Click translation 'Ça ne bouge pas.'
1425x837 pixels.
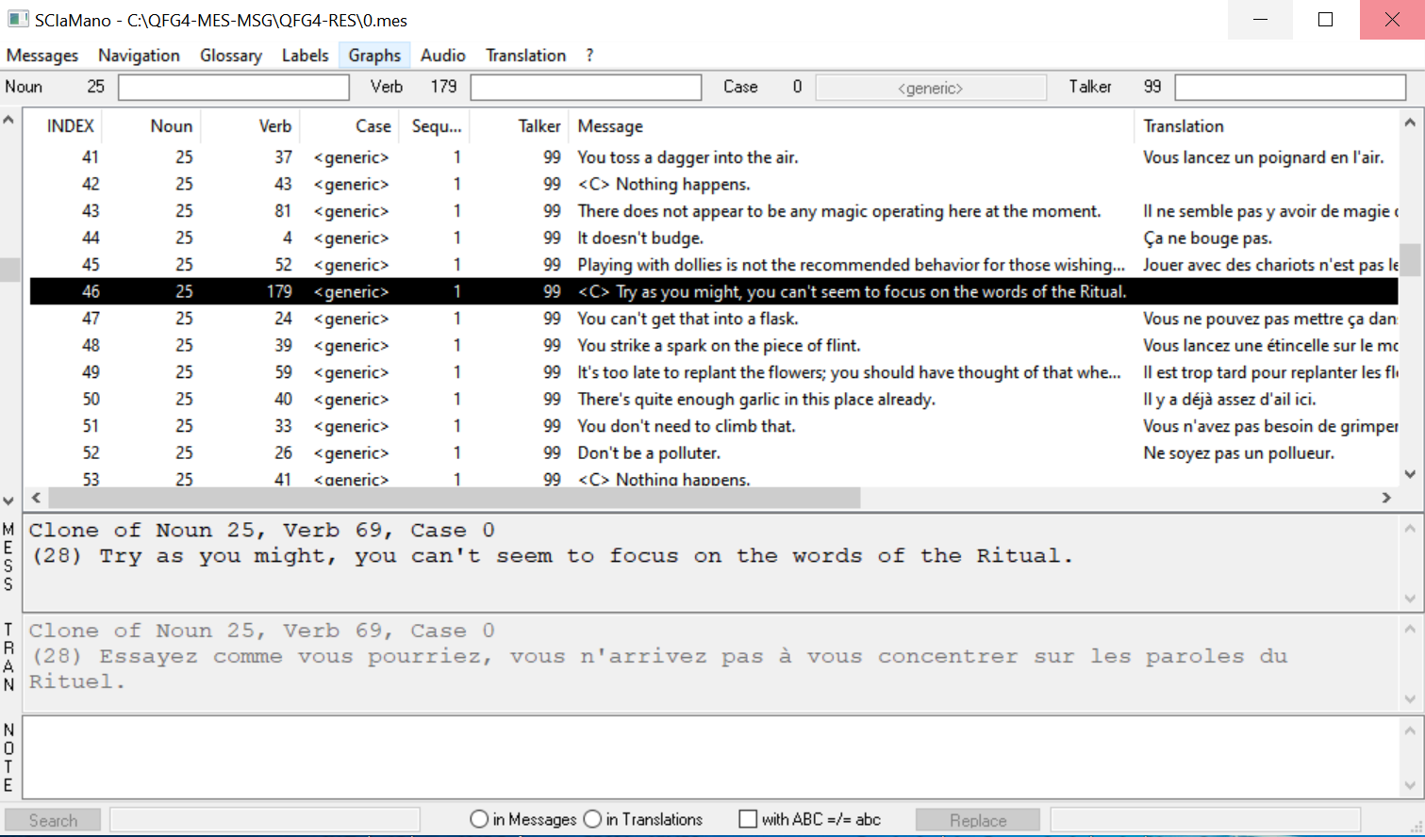pyautogui.click(x=1207, y=238)
